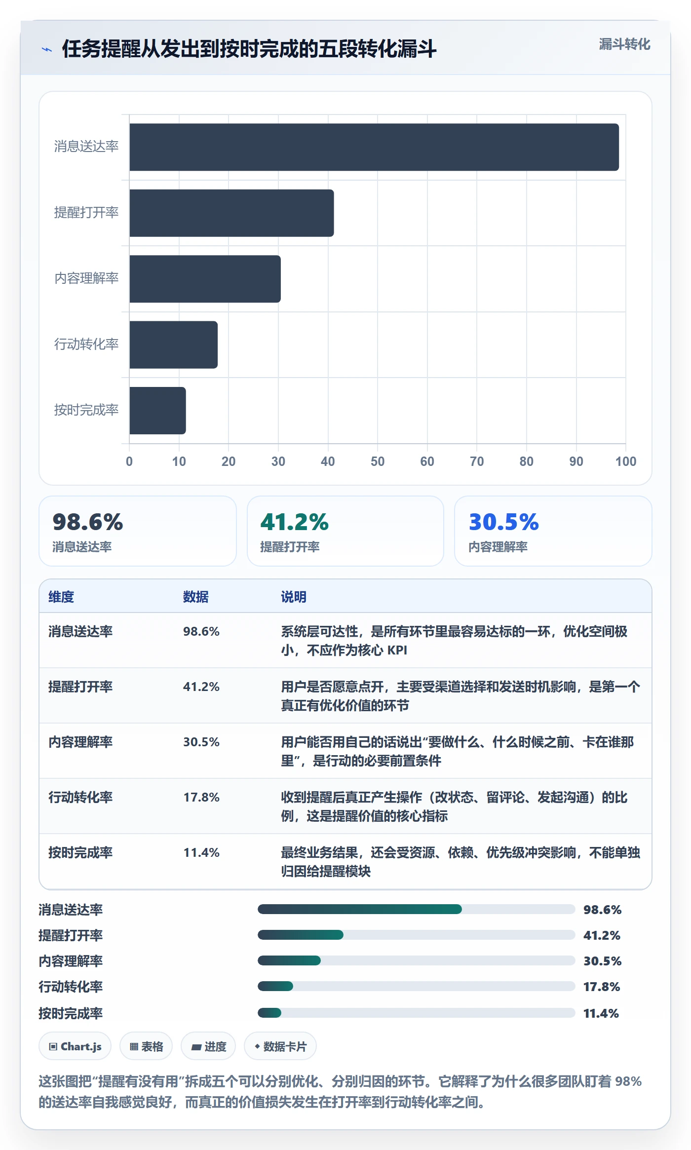Click the 30.5% 内容理解率 data card
Viewport: 691px width, 1150px height.
[x=553, y=531]
